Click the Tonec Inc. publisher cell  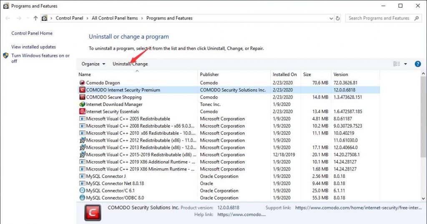point(210,104)
